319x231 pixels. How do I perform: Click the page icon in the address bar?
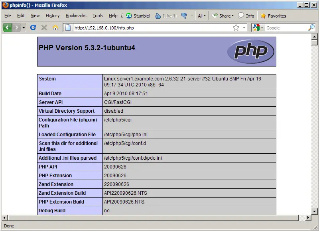click(x=68, y=27)
